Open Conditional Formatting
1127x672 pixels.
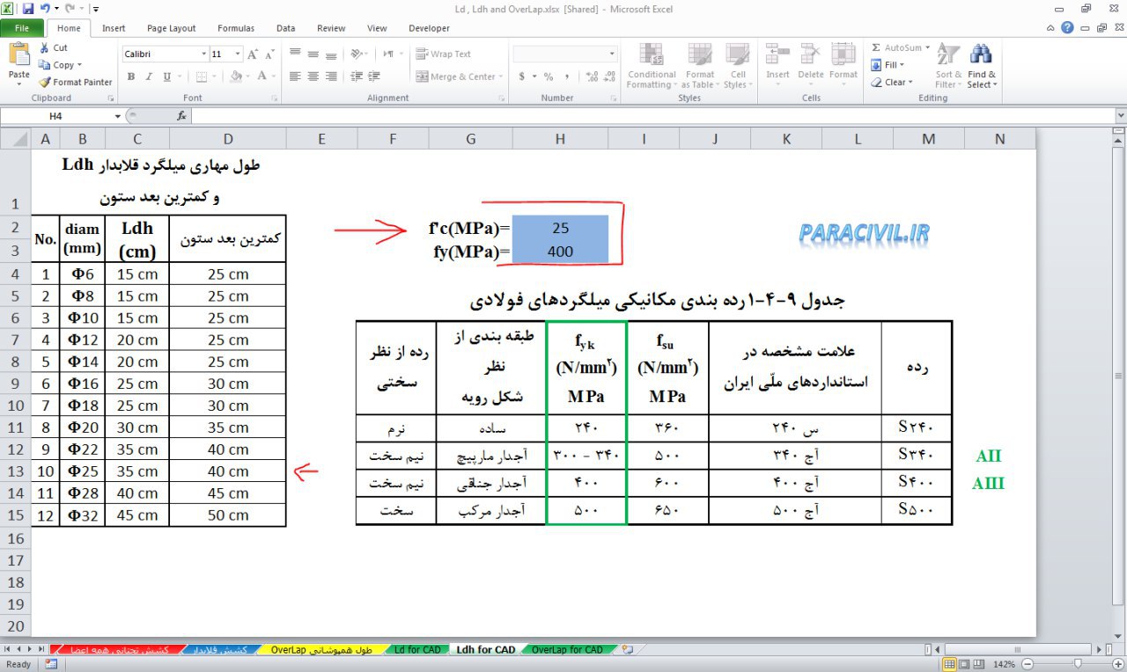[x=652, y=66]
